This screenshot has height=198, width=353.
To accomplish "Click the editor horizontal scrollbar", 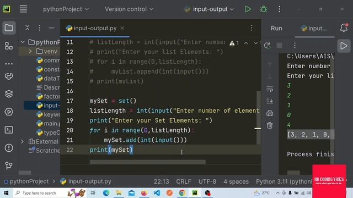I will coord(148,162).
